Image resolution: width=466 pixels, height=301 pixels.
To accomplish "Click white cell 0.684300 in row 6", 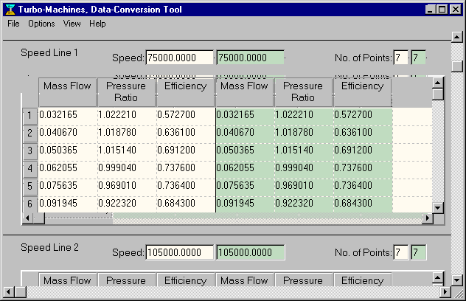I will pyautogui.click(x=186, y=204).
